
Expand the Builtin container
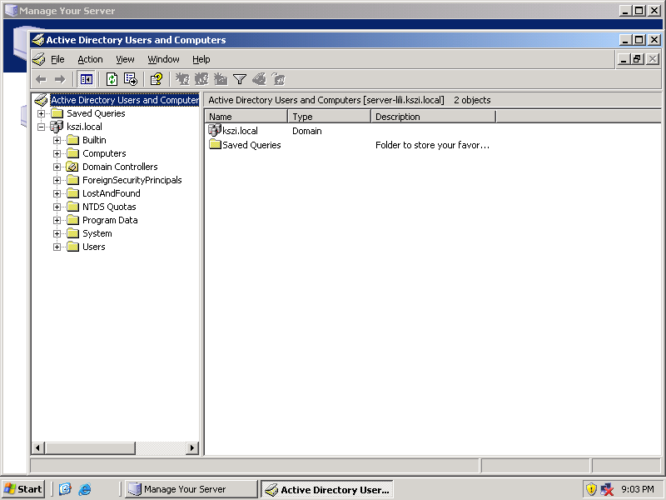[57, 140]
